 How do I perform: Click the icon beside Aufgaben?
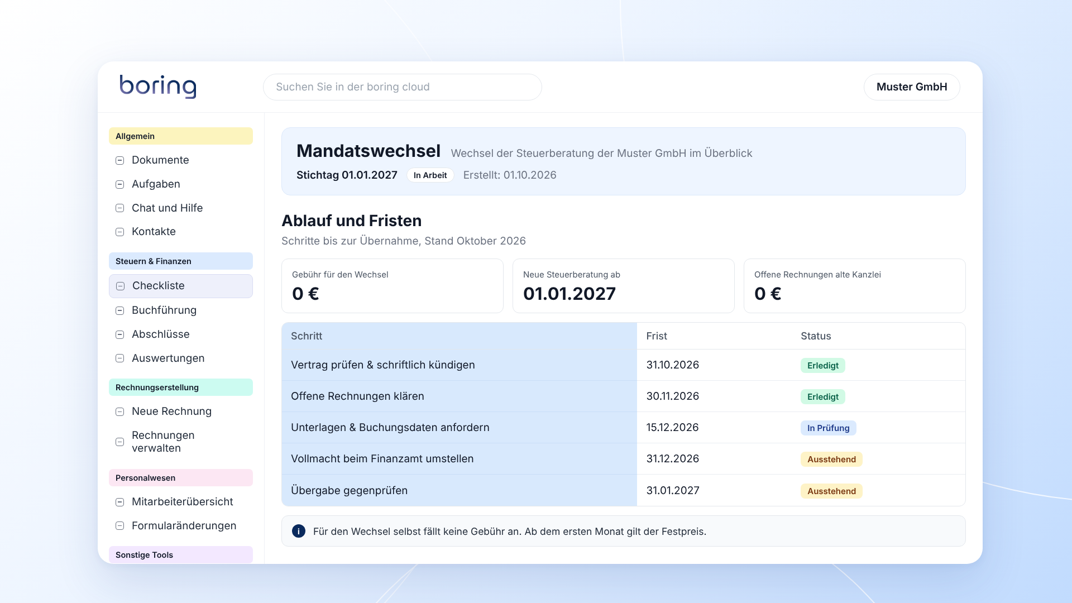(119, 184)
